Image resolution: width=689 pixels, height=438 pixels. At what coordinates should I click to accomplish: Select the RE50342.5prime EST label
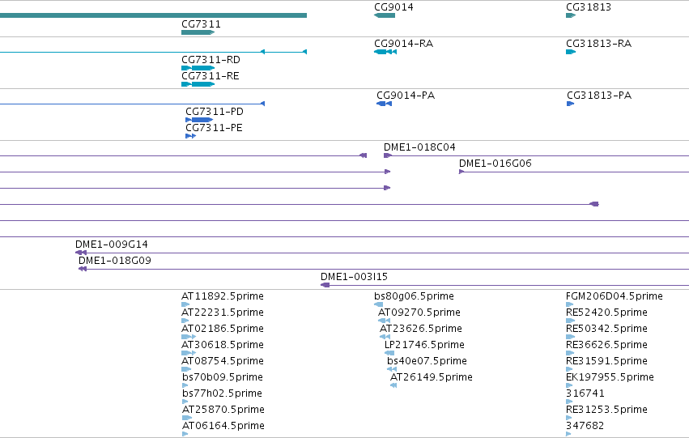pos(607,329)
